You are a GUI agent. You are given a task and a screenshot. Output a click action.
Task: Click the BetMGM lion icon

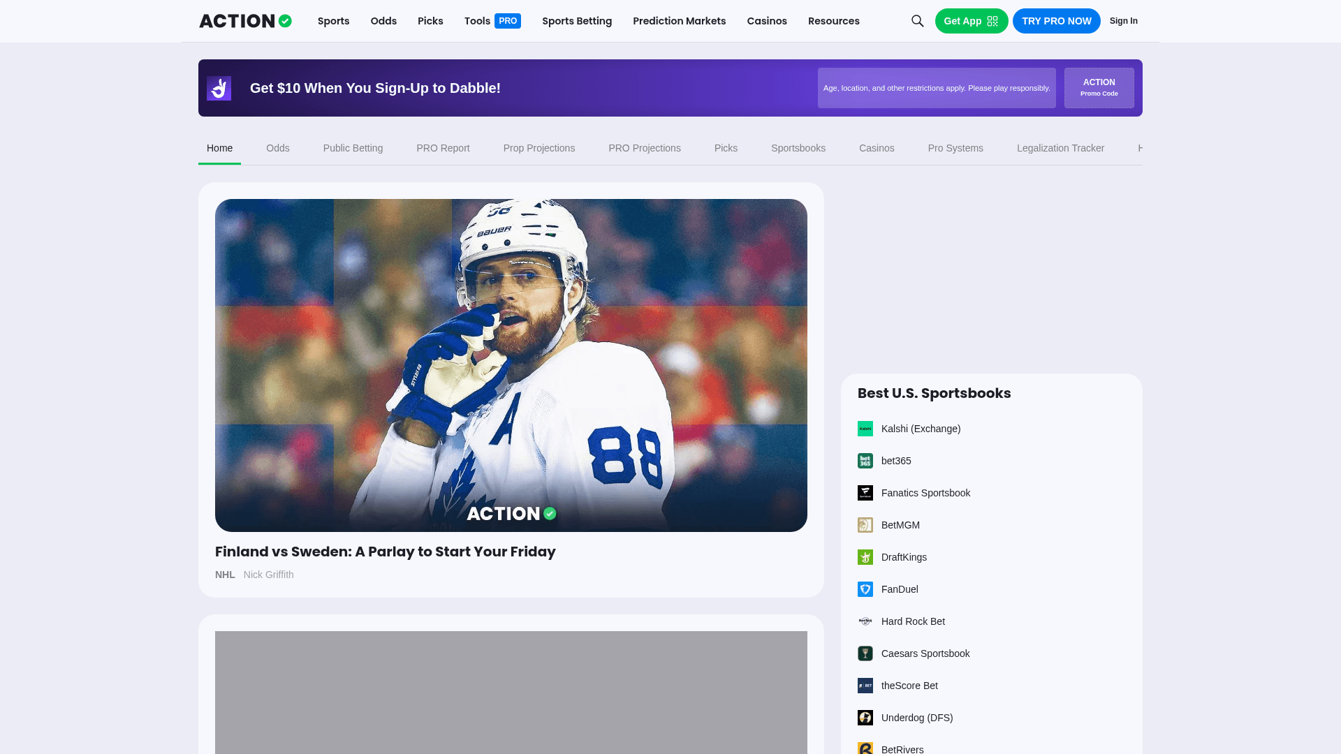pos(865,525)
